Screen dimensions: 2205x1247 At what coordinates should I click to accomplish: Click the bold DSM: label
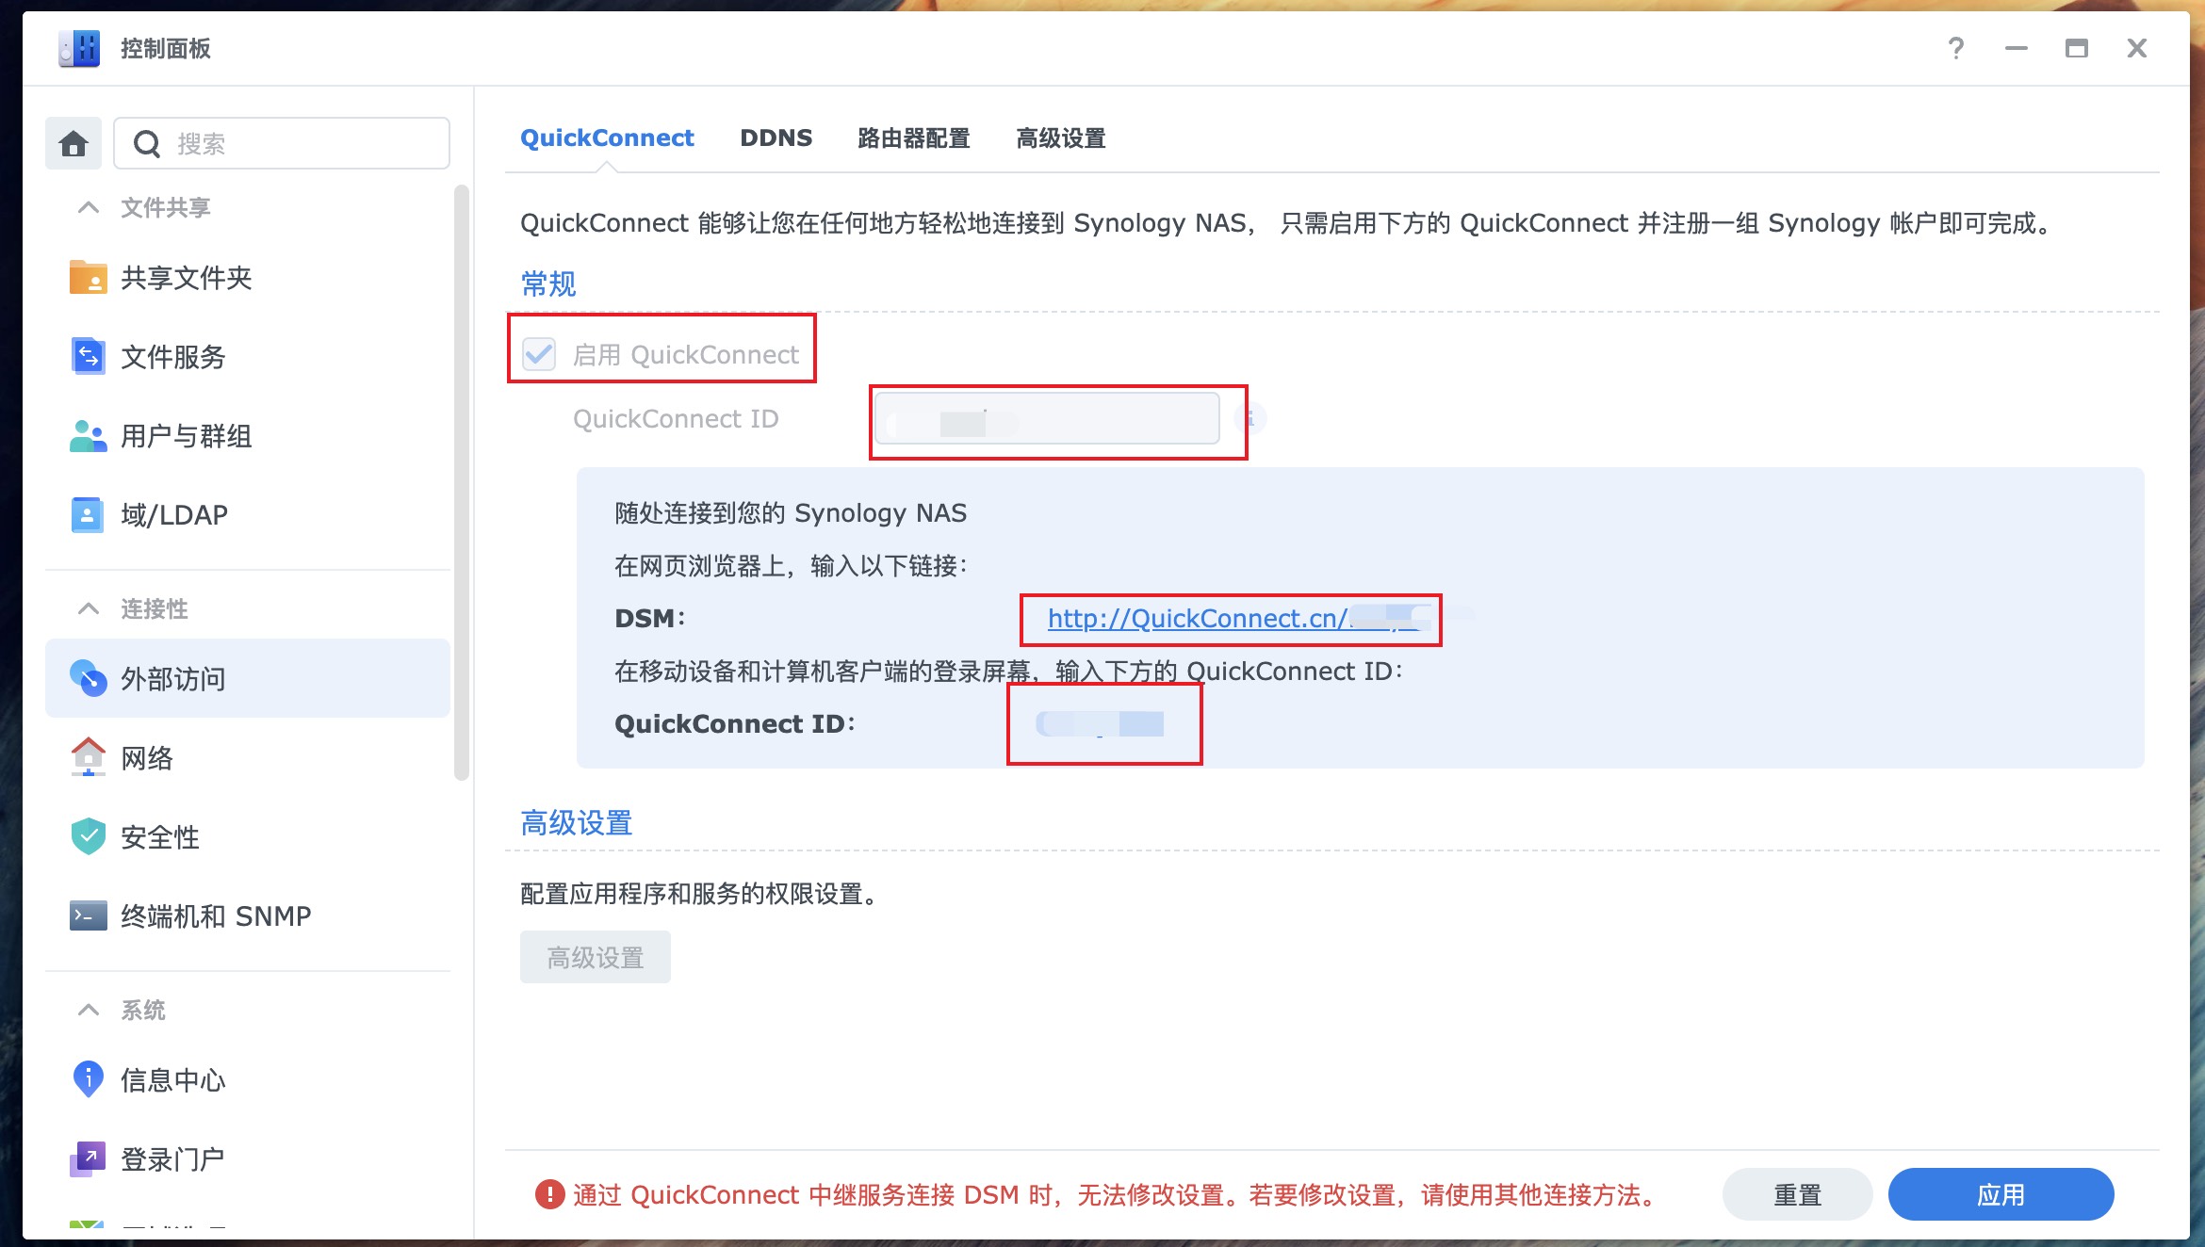click(x=650, y=618)
